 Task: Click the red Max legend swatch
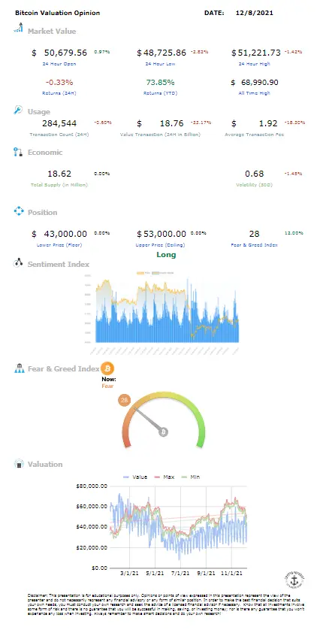tap(155, 477)
